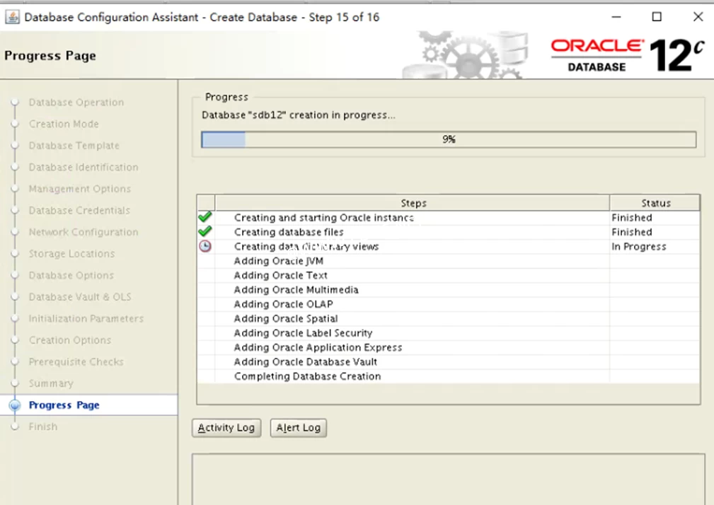Select the "Adding Oracle JVM" row
Image resolution: width=714 pixels, height=505 pixels.
click(449, 261)
